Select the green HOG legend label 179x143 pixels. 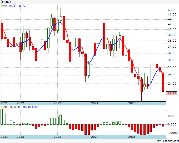[4, 6]
